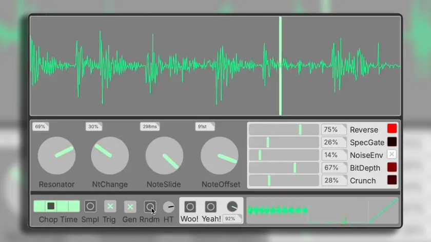Click the BitDepth probability slider
The image size is (431, 242).
pyautogui.click(x=284, y=168)
